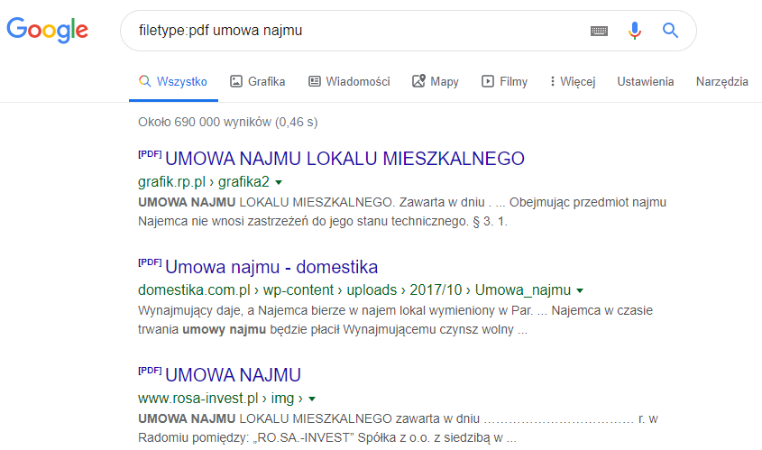Click the Mapy map icon
Image resolution: width=762 pixels, height=450 pixels.
[418, 81]
